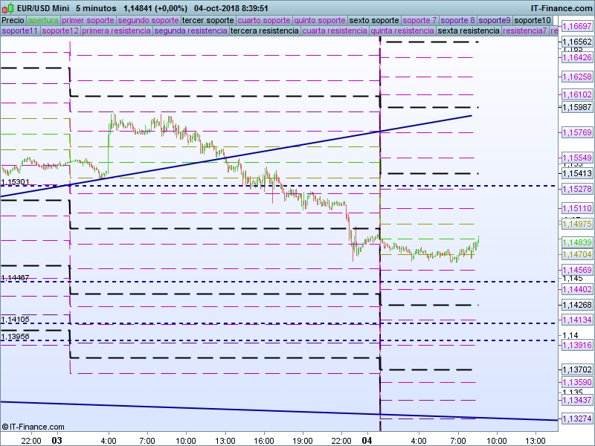The width and height of the screenshot is (595, 446).
Task: Click the day 04 marker on time axis
Action: click(x=367, y=440)
